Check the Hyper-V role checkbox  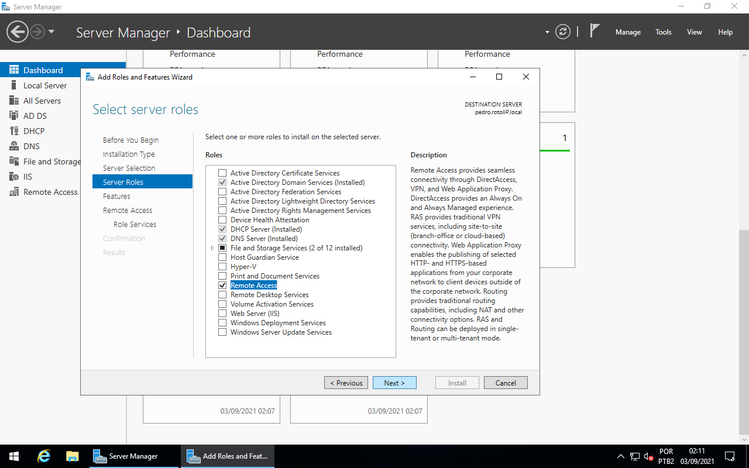222,266
